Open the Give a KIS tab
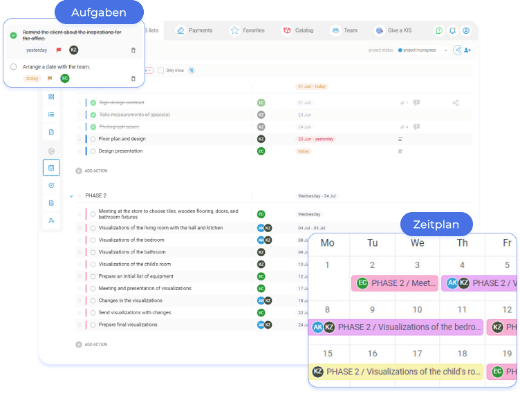The height and width of the screenshot is (393, 520). [393, 30]
